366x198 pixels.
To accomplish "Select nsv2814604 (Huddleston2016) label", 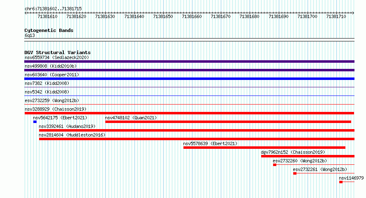I will click(72, 135).
